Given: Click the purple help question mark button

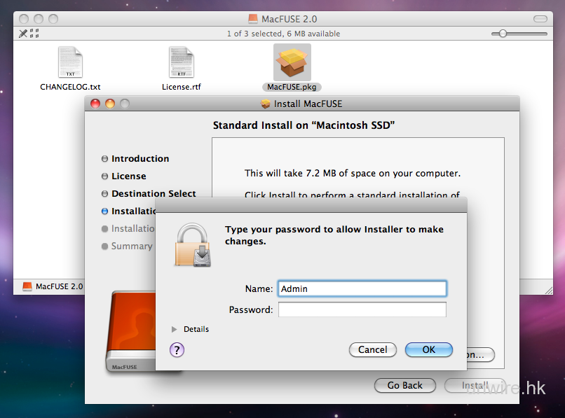Looking at the screenshot, I should coord(177,349).
